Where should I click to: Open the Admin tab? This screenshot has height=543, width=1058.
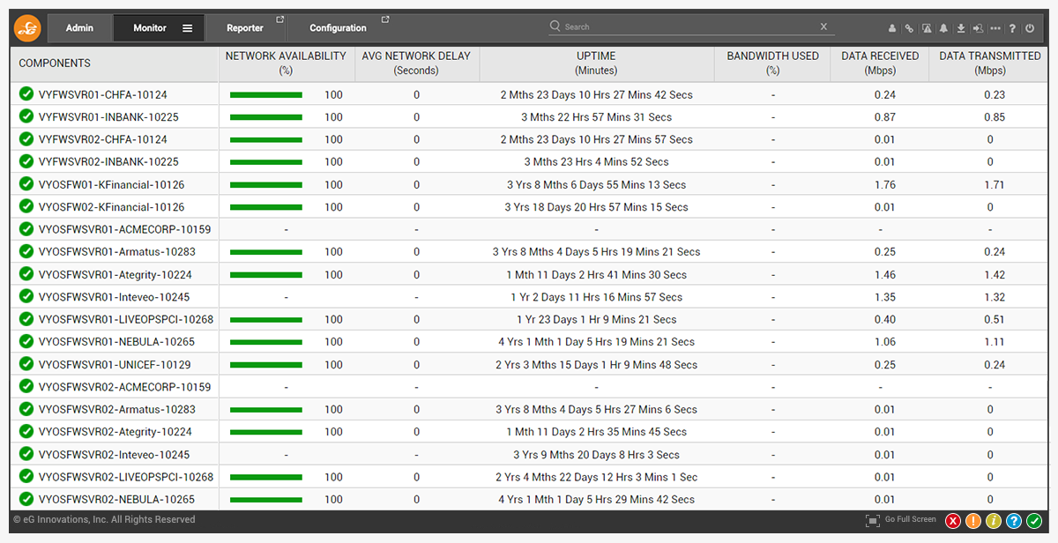pos(79,28)
